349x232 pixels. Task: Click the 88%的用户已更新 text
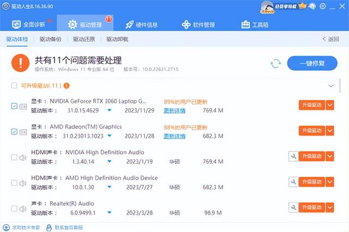[x=185, y=127]
